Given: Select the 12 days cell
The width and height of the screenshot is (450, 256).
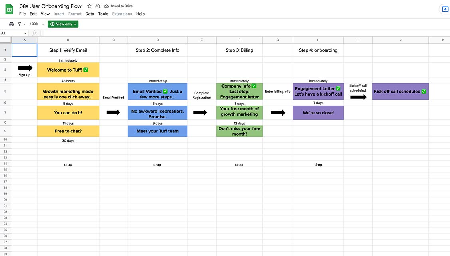Looking at the screenshot, I should click(x=239, y=123).
